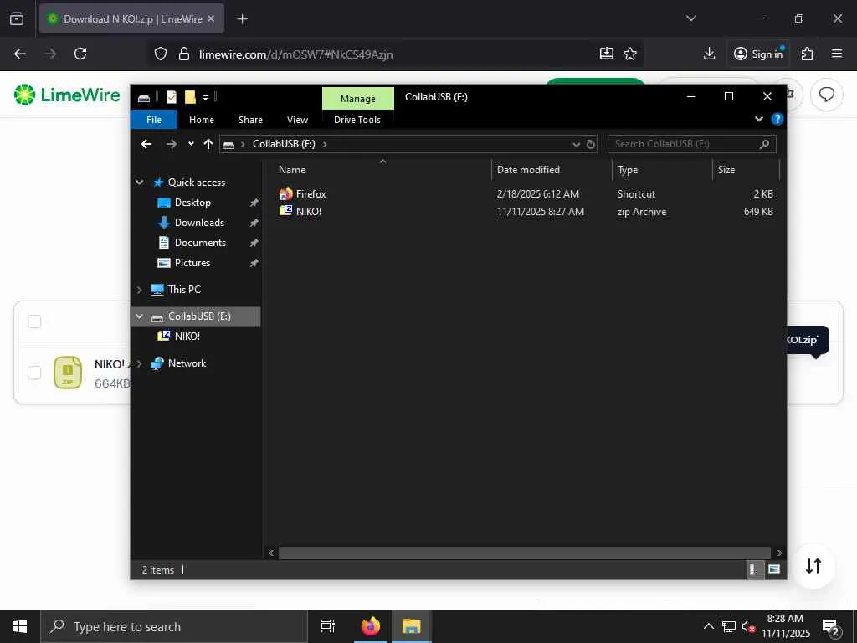Open the View ribbon tab
The width and height of the screenshot is (857, 643).
(x=297, y=120)
